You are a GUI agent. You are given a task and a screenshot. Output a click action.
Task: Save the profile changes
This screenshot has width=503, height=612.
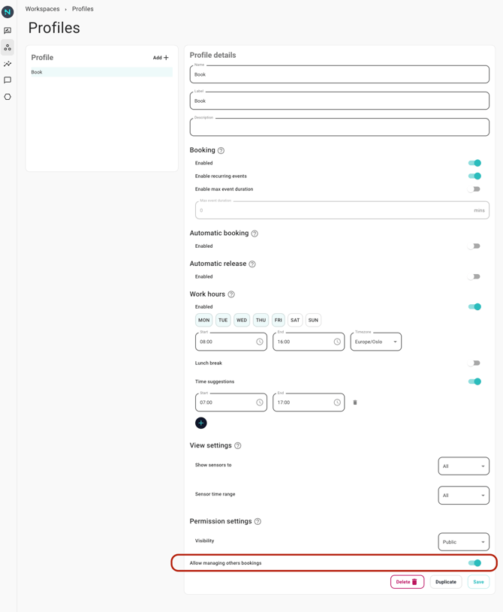pyautogui.click(x=478, y=582)
